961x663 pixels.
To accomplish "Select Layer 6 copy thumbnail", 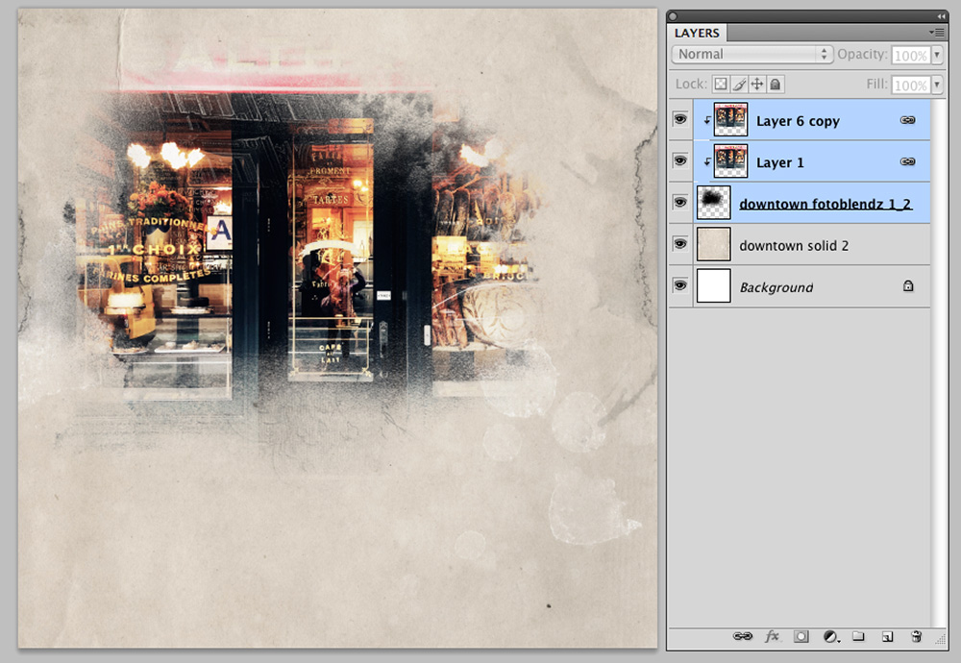I will [x=730, y=119].
